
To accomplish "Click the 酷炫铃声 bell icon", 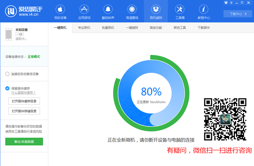I will (x=108, y=9).
